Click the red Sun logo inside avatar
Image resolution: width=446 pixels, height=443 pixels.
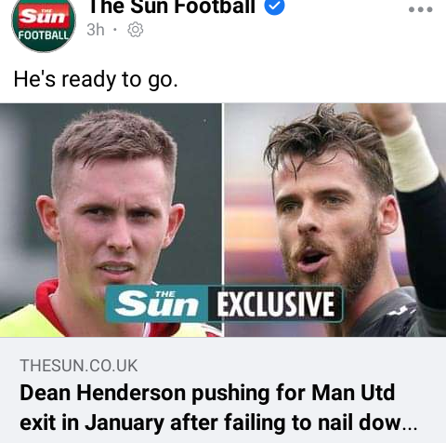click(44, 15)
